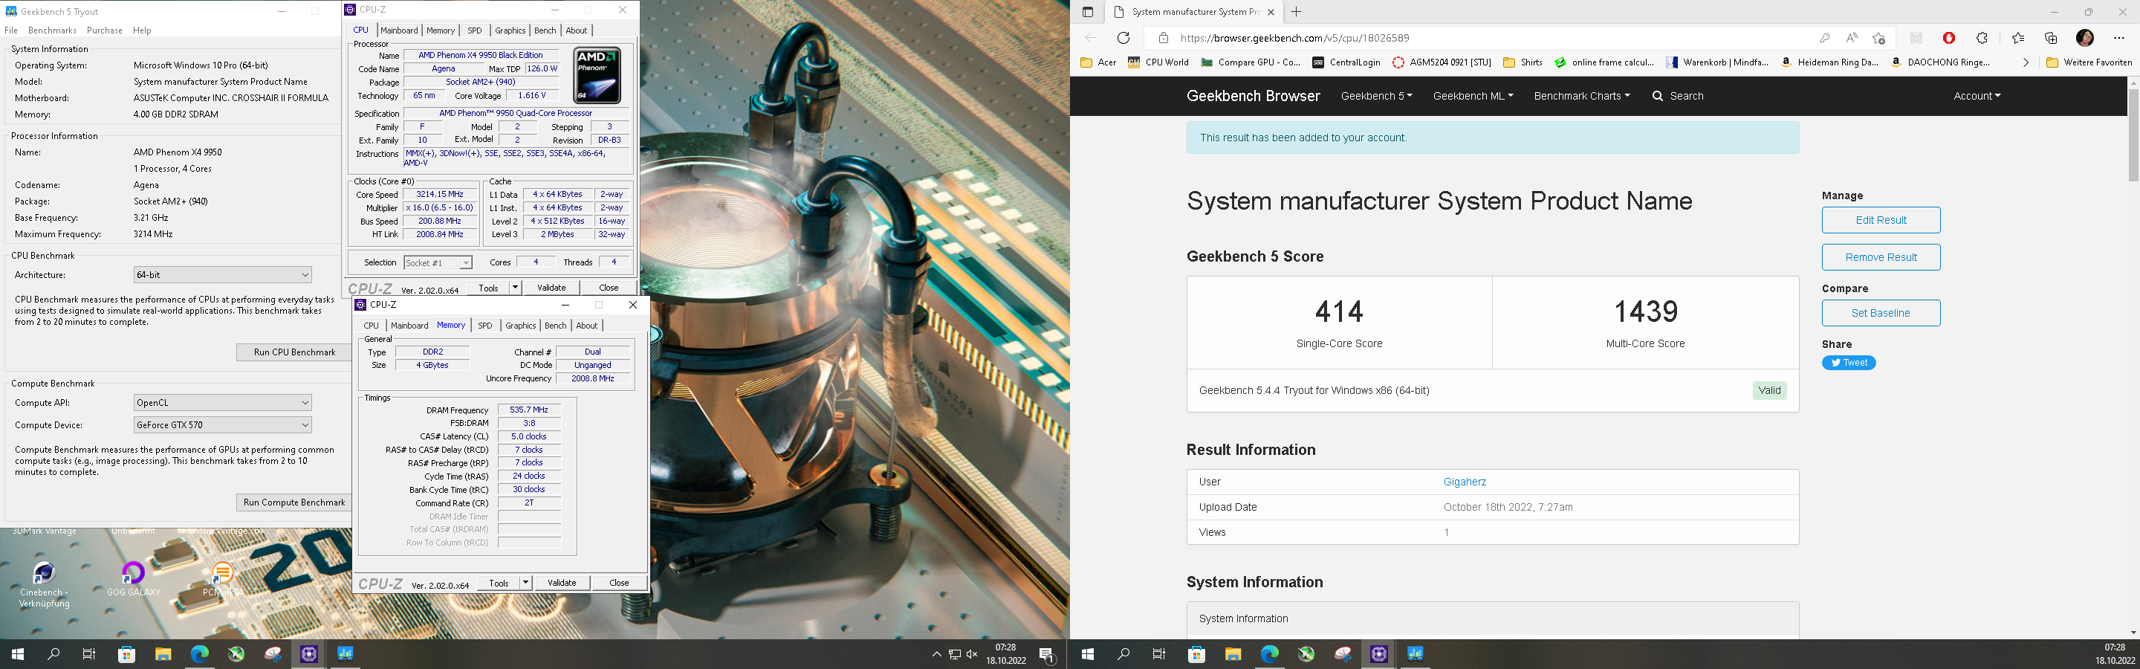This screenshot has width=2140, height=669.
Task: Close the System manufacturer browser tab
Action: click(1271, 12)
